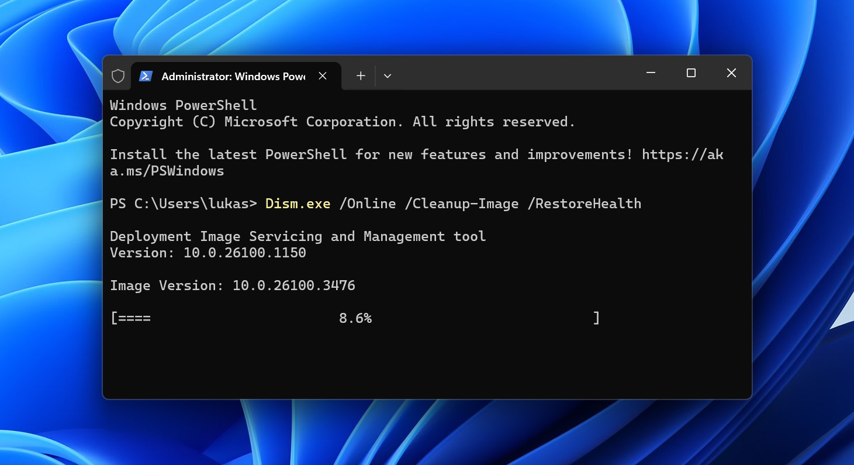Screen dimensions: 854x465
Task: Click the PowerShell icon on the tab
Action: [146, 76]
